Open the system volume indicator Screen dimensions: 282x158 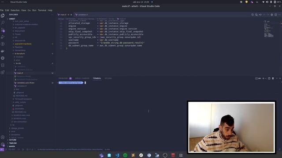click(267, 2)
